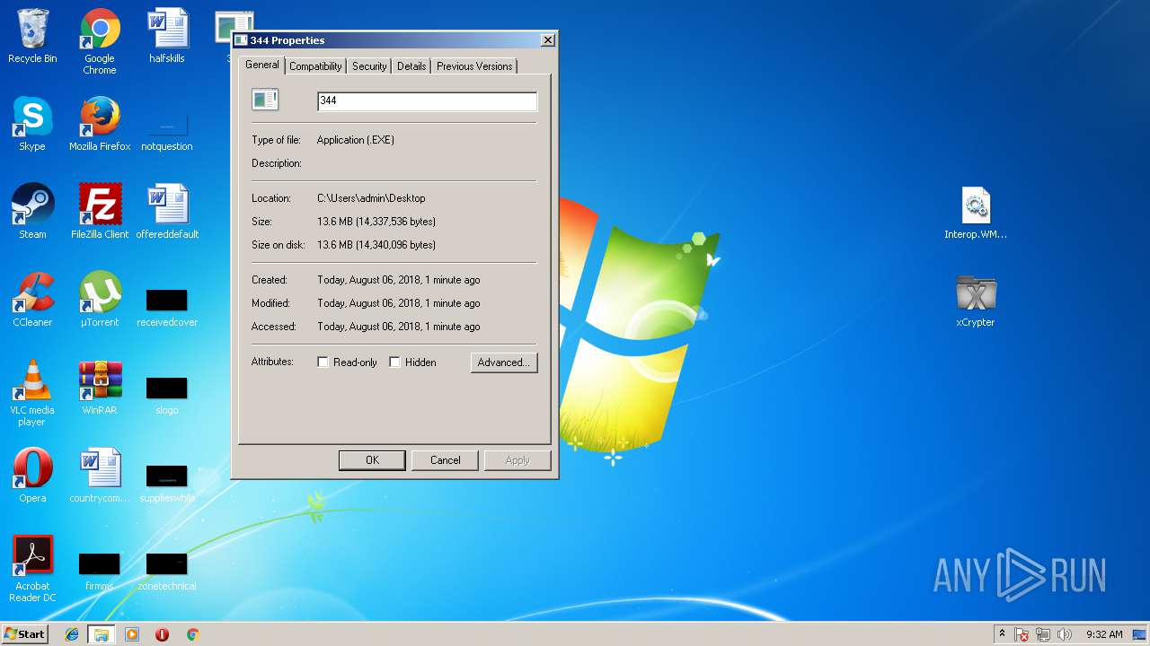
Task: Launch WinRAR from the desktop
Action: coord(100,388)
